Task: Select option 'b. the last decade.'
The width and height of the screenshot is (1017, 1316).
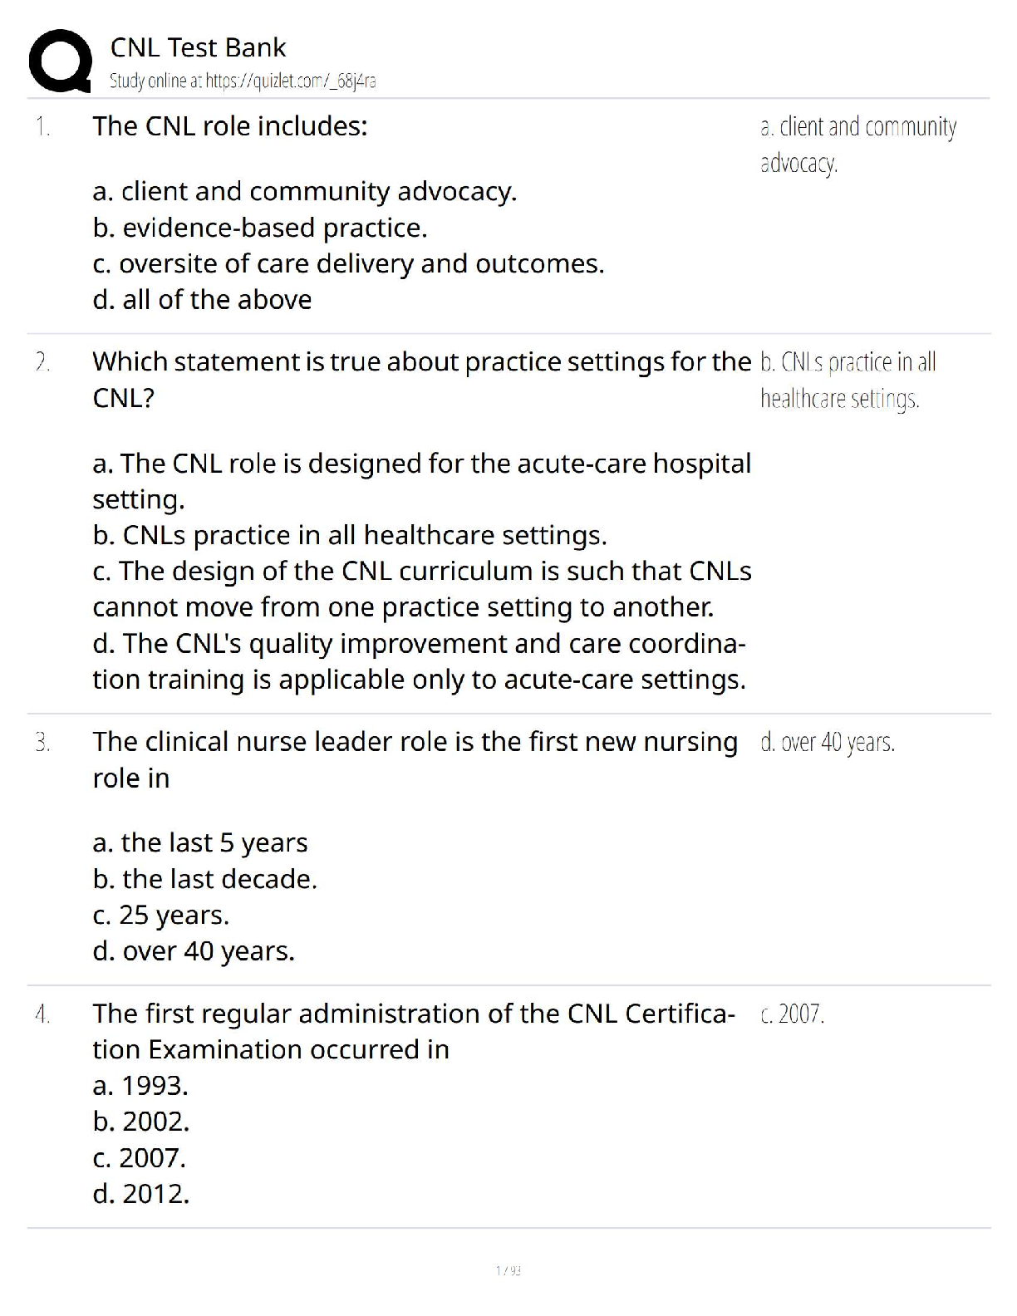Action: point(205,879)
